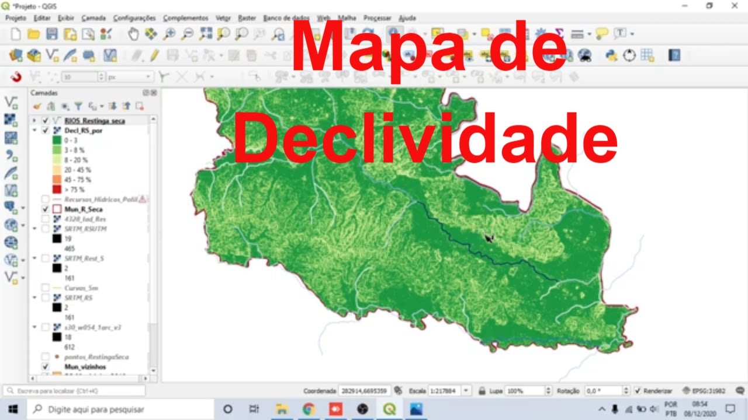Click the locator search field at bottom
Image resolution: width=748 pixels, height=420 pixels.
pyautogui.click(x=74, y=391)
